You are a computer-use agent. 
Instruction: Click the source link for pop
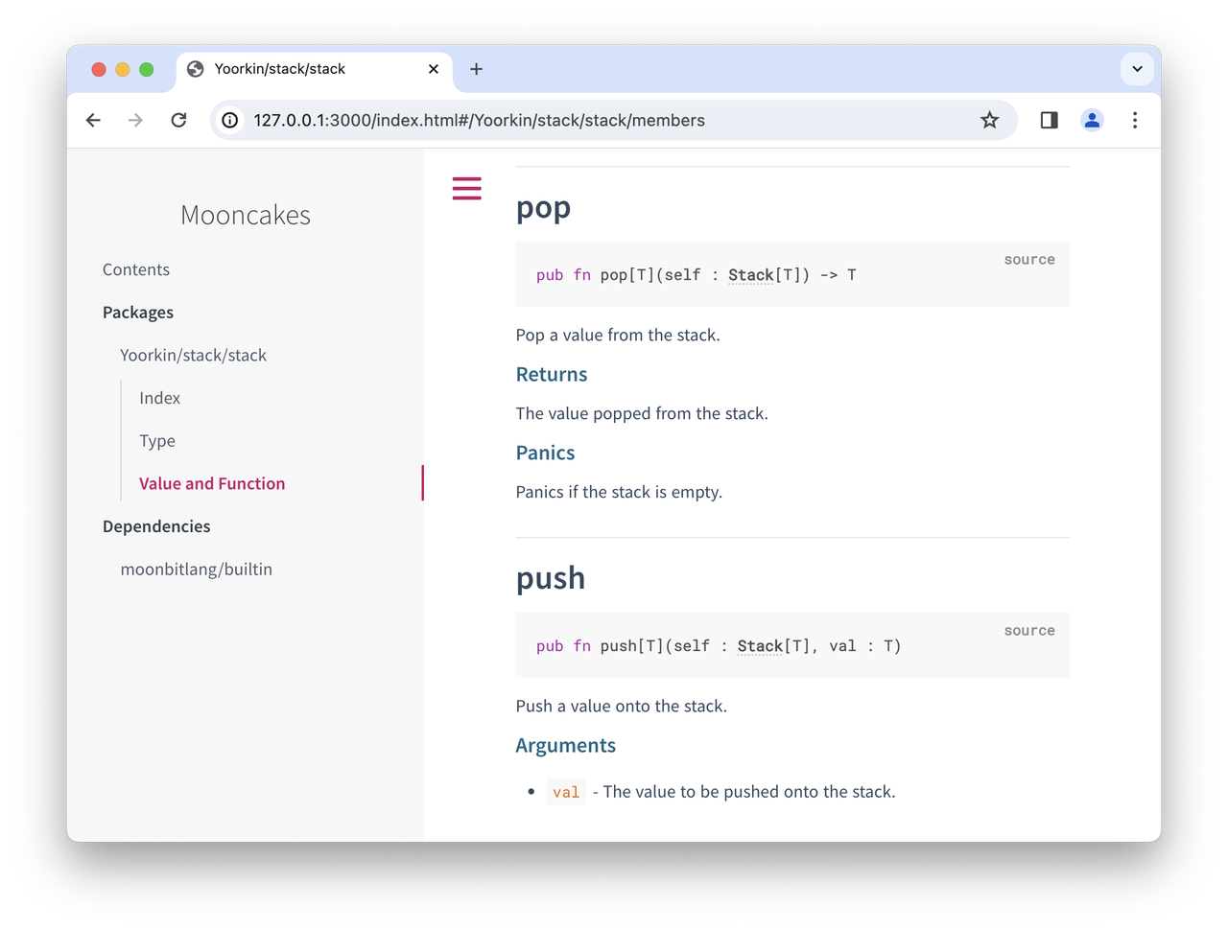(x=1029, y=260)
